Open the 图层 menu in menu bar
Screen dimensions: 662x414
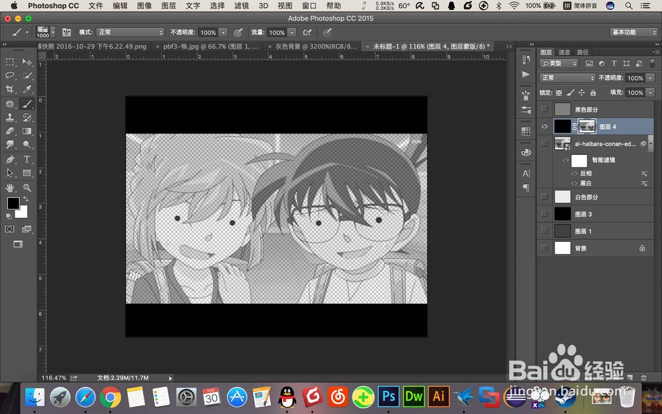168,5
